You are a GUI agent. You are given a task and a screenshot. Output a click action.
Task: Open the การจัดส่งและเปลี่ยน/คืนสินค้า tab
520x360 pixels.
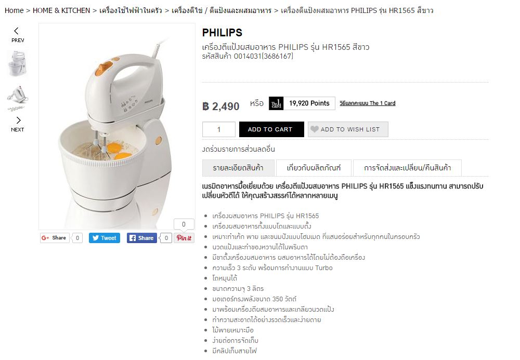point(407,168)
